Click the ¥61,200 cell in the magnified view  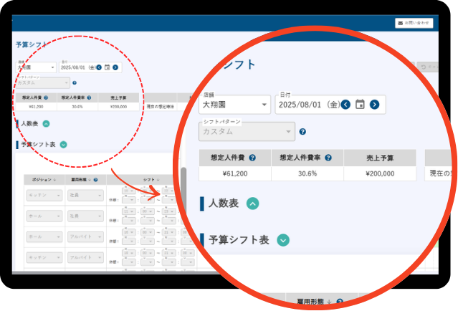(x=235, y=173)
